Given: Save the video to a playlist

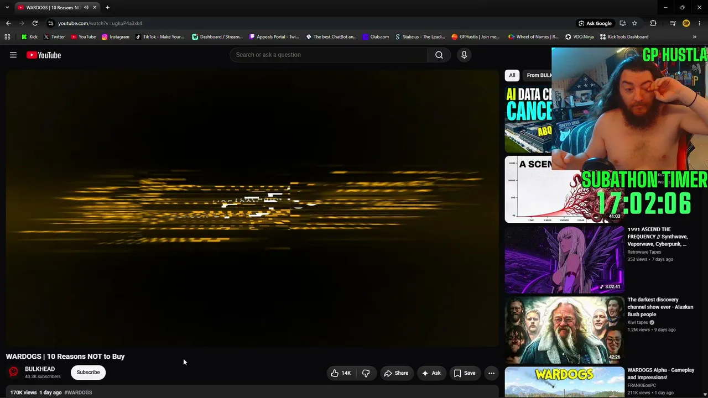Looking at the screenshot, I should (x=465, y=373).
